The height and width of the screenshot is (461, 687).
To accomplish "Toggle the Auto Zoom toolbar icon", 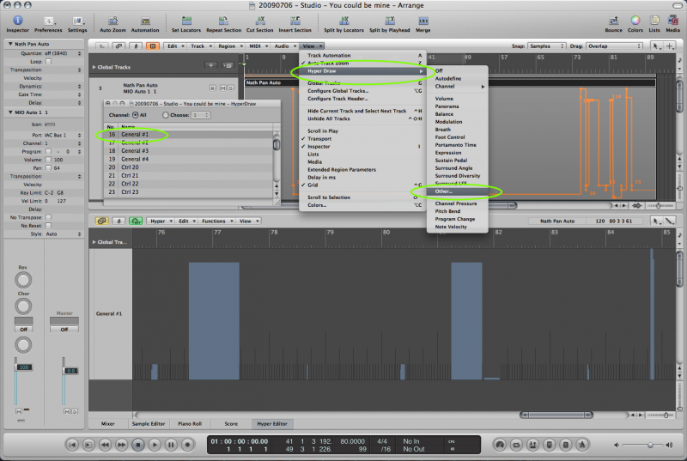I will 112,21.
